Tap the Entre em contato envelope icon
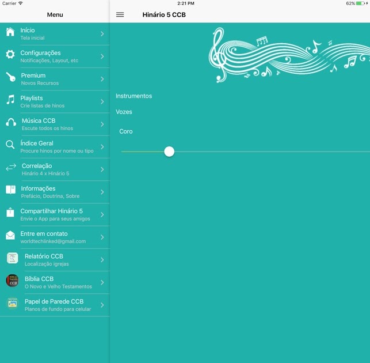This screenshot has height=363, width=370. point(10,235)
